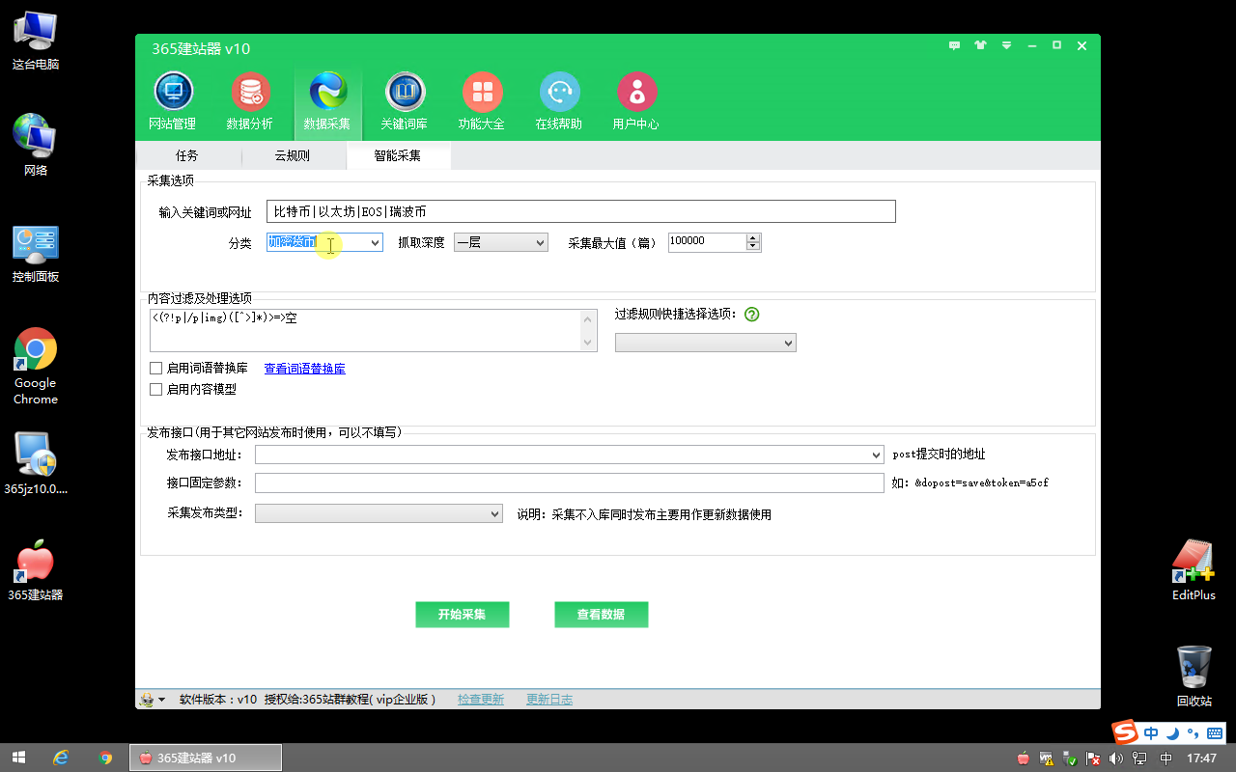Click the status bar settings icon at bottom left
Image resolution: width=1236 pixels, height=772 pixels.
pos(147,700)
